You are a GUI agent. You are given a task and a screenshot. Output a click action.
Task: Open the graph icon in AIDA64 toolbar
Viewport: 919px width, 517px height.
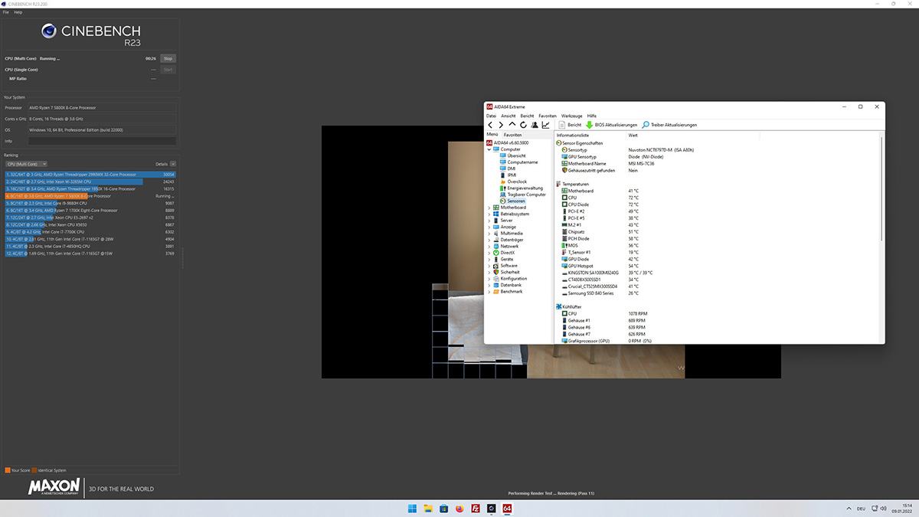point(545,125)
